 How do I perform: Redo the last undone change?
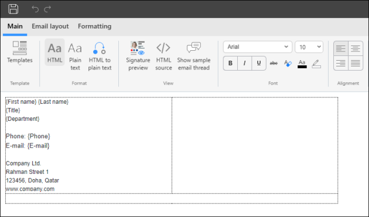pos(47,9)
